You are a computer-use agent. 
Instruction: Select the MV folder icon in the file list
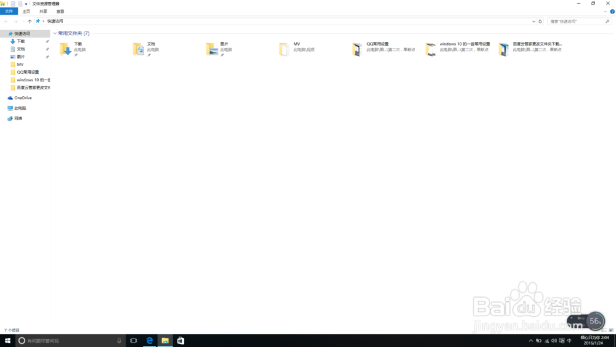[x=283, y=49]
